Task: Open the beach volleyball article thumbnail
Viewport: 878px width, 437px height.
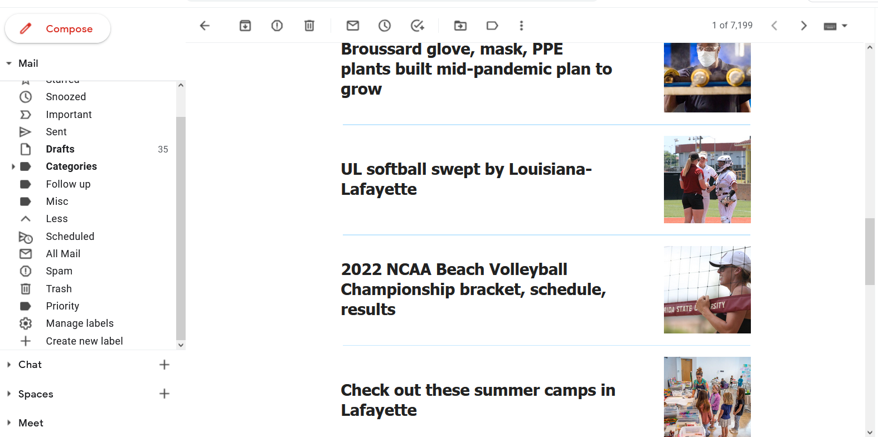Action: (x=707, y=289)
